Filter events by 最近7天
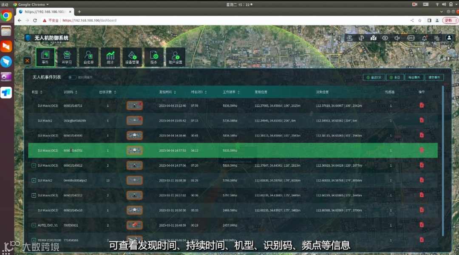This screenshot has width=459, height=255. coord(374,77)
